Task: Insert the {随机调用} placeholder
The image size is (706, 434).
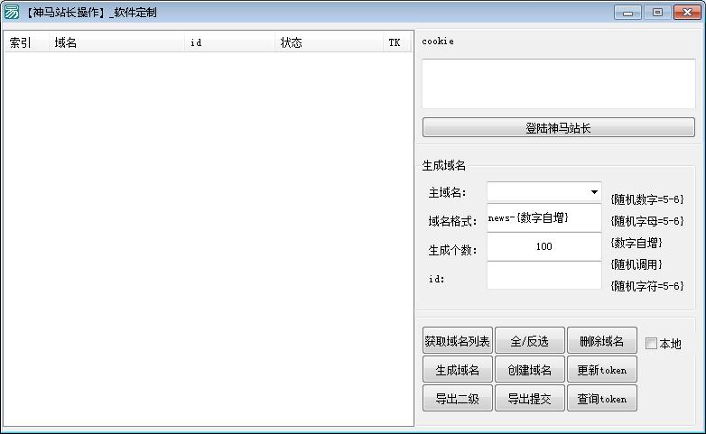Action: pyautogui.click(x=636, y=264)
